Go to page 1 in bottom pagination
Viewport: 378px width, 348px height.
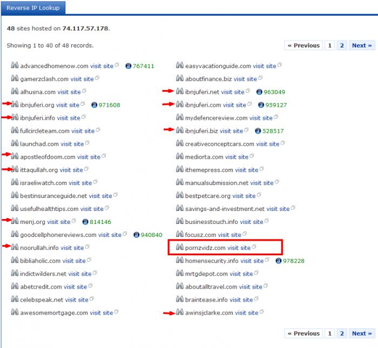tap(330, 333)
